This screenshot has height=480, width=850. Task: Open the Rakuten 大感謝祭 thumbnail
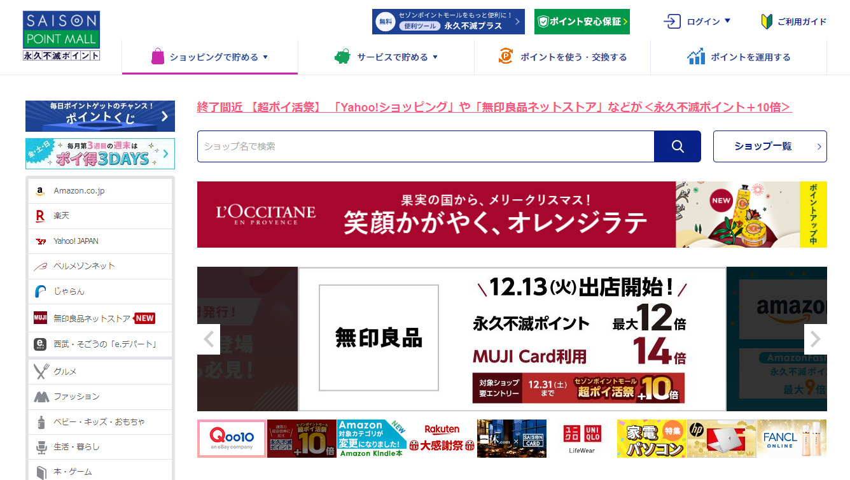[442, 439]
